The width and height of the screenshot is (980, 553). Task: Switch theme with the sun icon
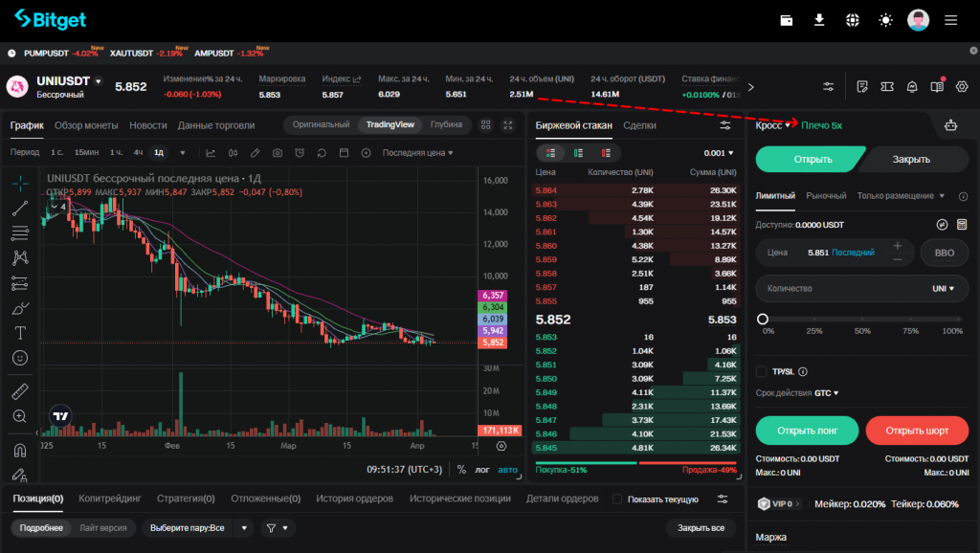click(885, 21)
